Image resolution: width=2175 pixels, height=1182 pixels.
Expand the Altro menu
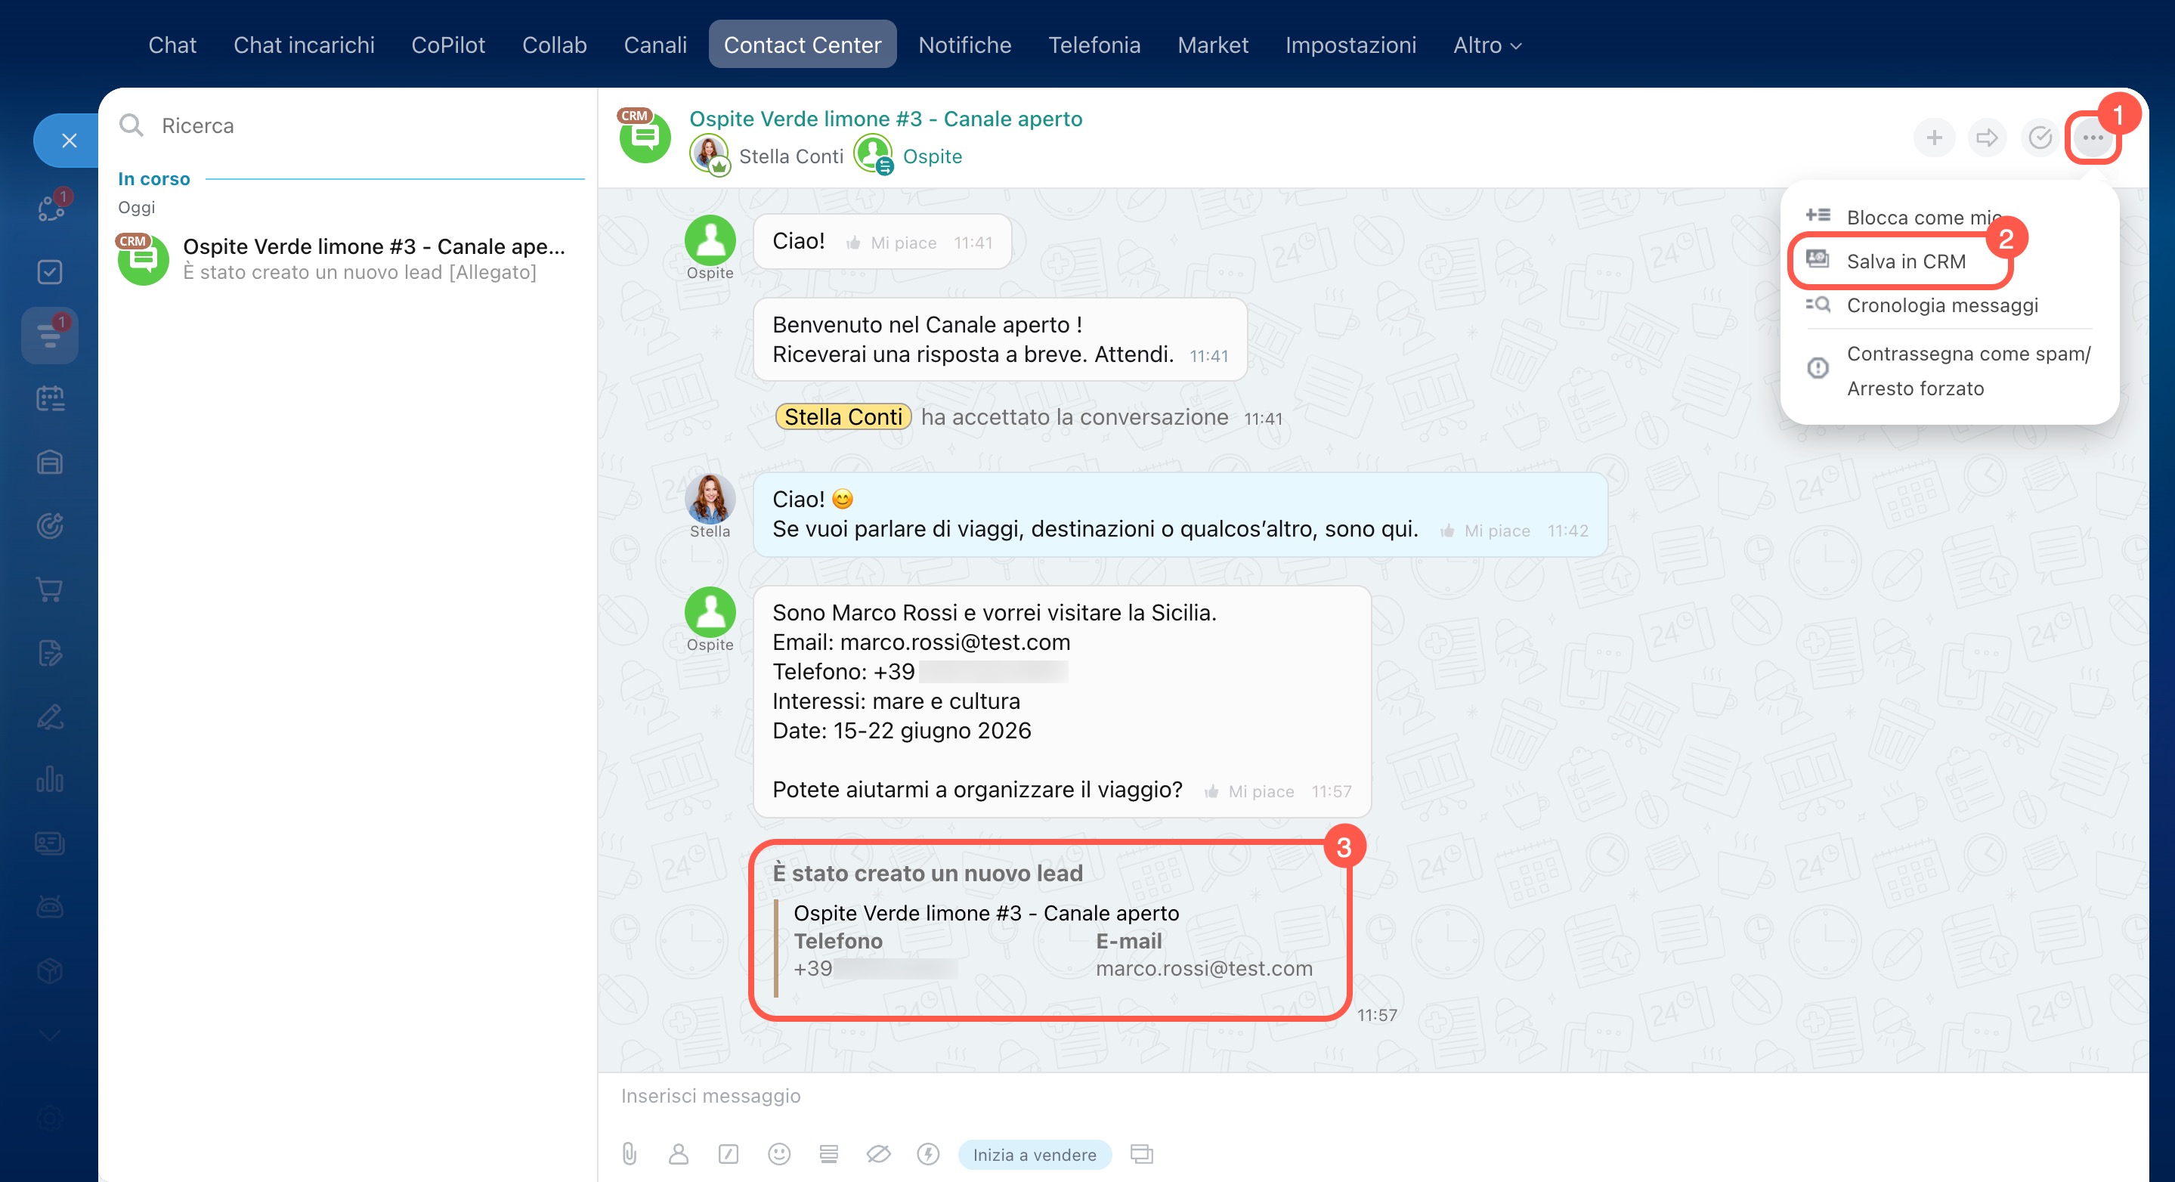point(1486,45)
